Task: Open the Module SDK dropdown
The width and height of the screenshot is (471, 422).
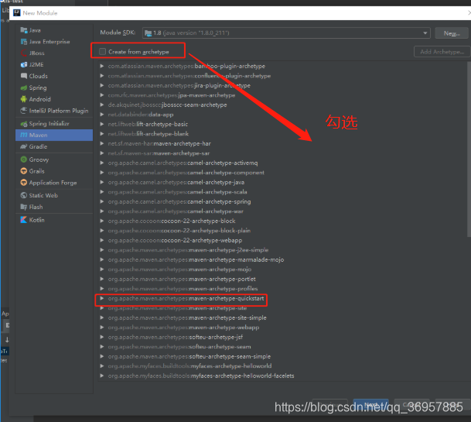Action: pyautogui.click(x=425, y=33)
